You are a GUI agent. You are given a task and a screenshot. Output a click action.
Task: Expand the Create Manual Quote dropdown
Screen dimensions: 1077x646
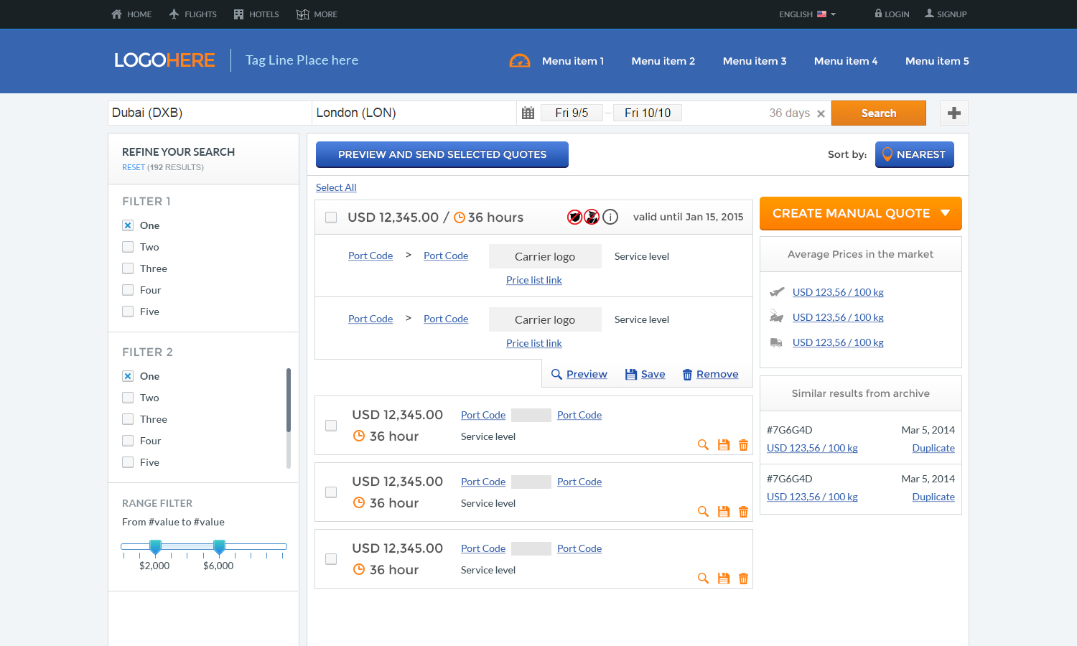click(x=945, y=213)
